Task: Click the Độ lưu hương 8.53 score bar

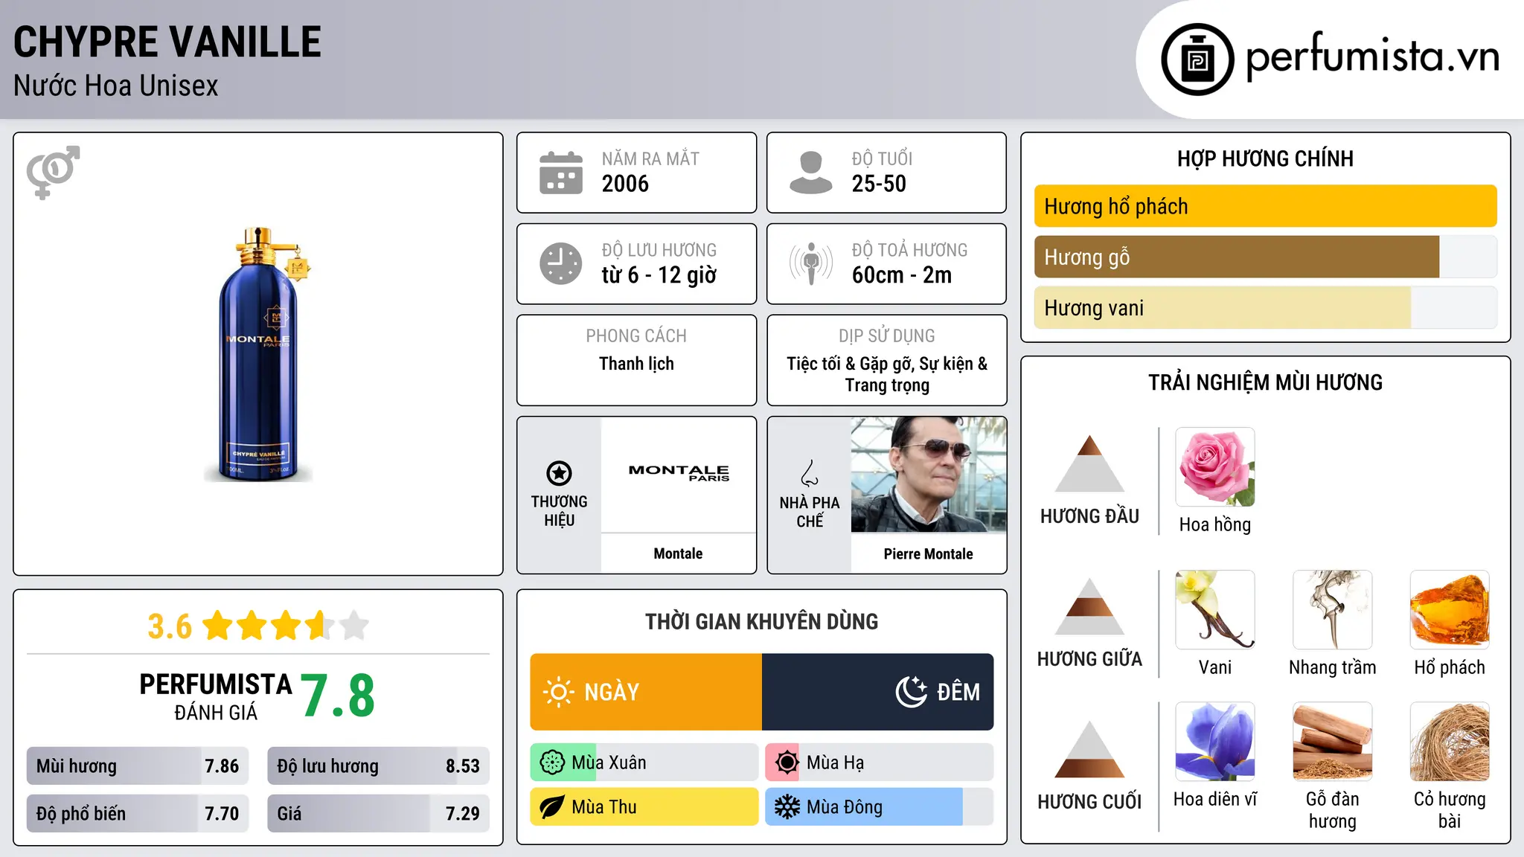Action: 379,766
